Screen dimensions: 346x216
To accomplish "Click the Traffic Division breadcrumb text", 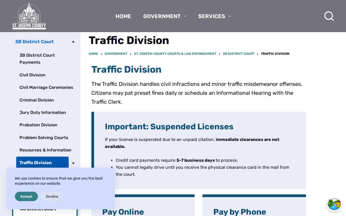I will [x=275, y=54].
